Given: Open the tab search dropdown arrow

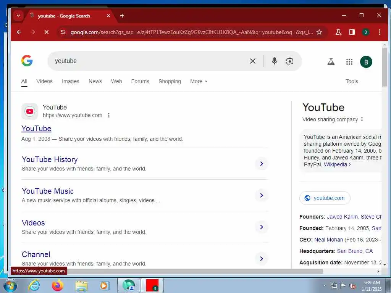Looking at the screenshot, I should click(18, 16).
